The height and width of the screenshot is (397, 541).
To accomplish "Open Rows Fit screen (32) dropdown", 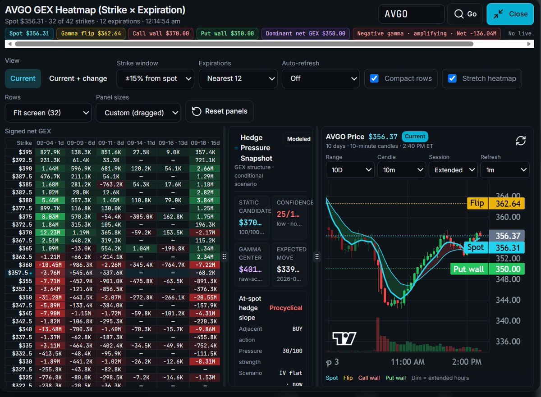I will (48, 113).
